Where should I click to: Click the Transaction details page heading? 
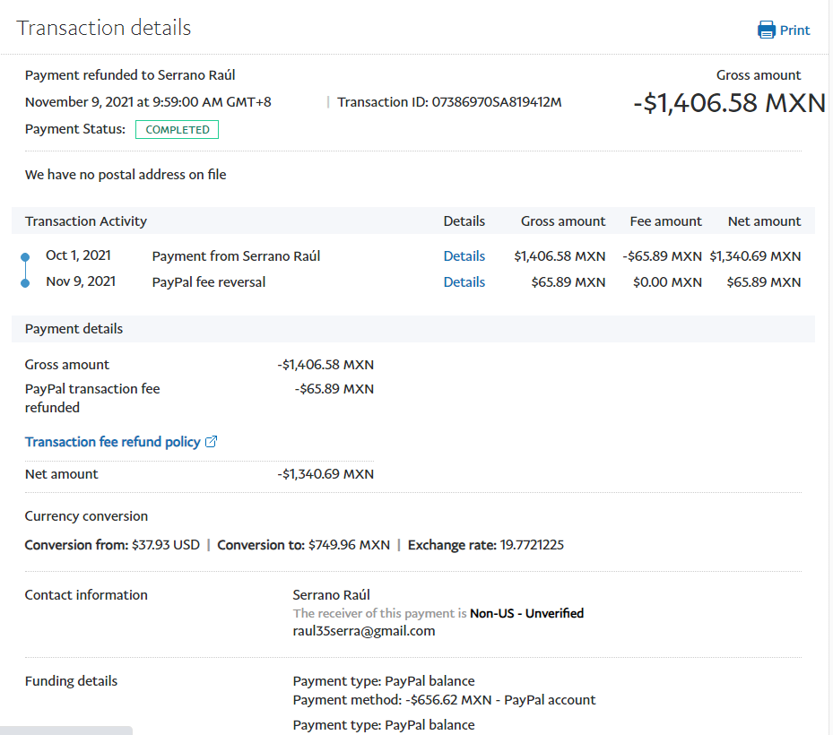coord(104,28)
